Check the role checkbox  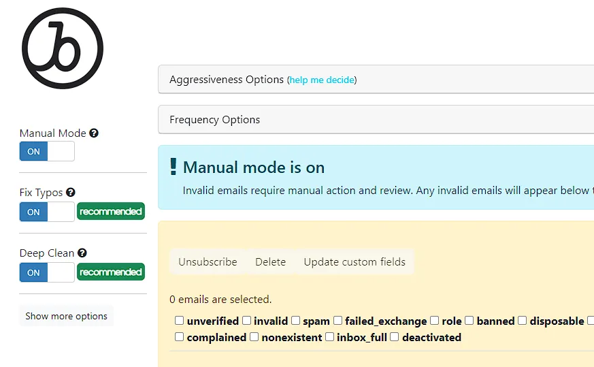click(435, 321)
